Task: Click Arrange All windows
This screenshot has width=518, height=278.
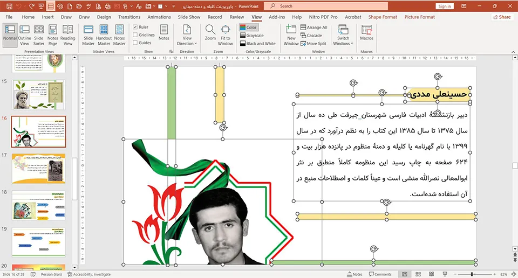Action: click(314, 27)
